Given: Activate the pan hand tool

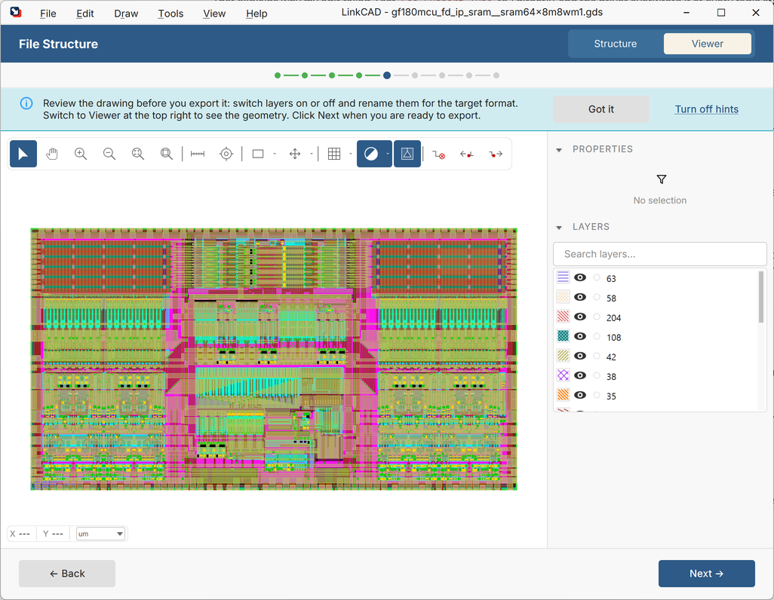Looking at the screenshot, I should pyautogui.click(x=52, y=154).
